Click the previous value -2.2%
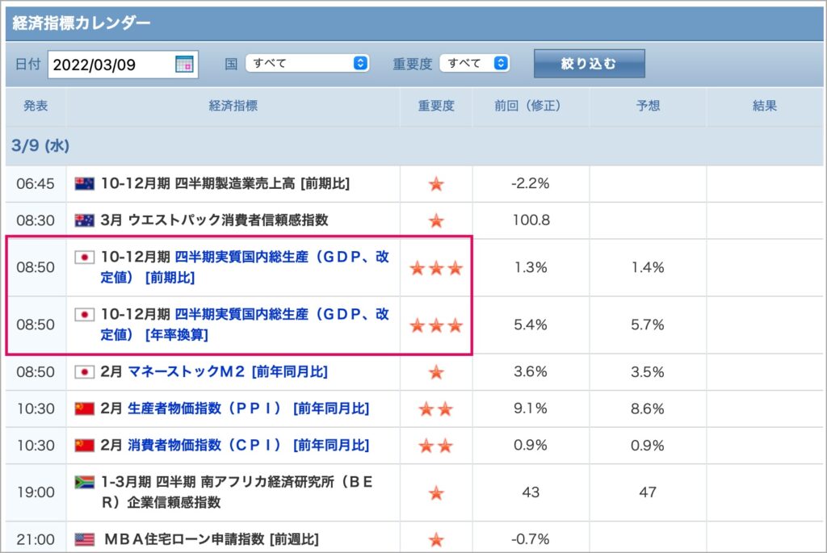The height and width of the screenshot is (553, 827). pos(530,183)
